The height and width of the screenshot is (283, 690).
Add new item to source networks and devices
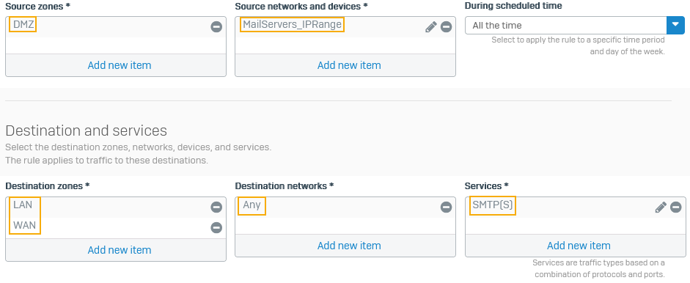(349, 65)
